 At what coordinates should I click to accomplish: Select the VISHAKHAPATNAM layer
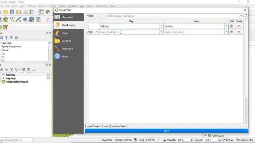point(17,82)
